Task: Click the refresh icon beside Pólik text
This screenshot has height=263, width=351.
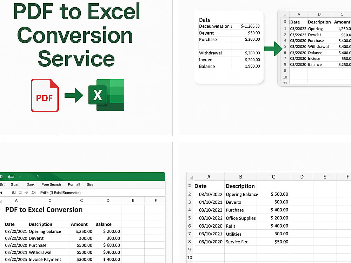Action: tap(34, 192)
